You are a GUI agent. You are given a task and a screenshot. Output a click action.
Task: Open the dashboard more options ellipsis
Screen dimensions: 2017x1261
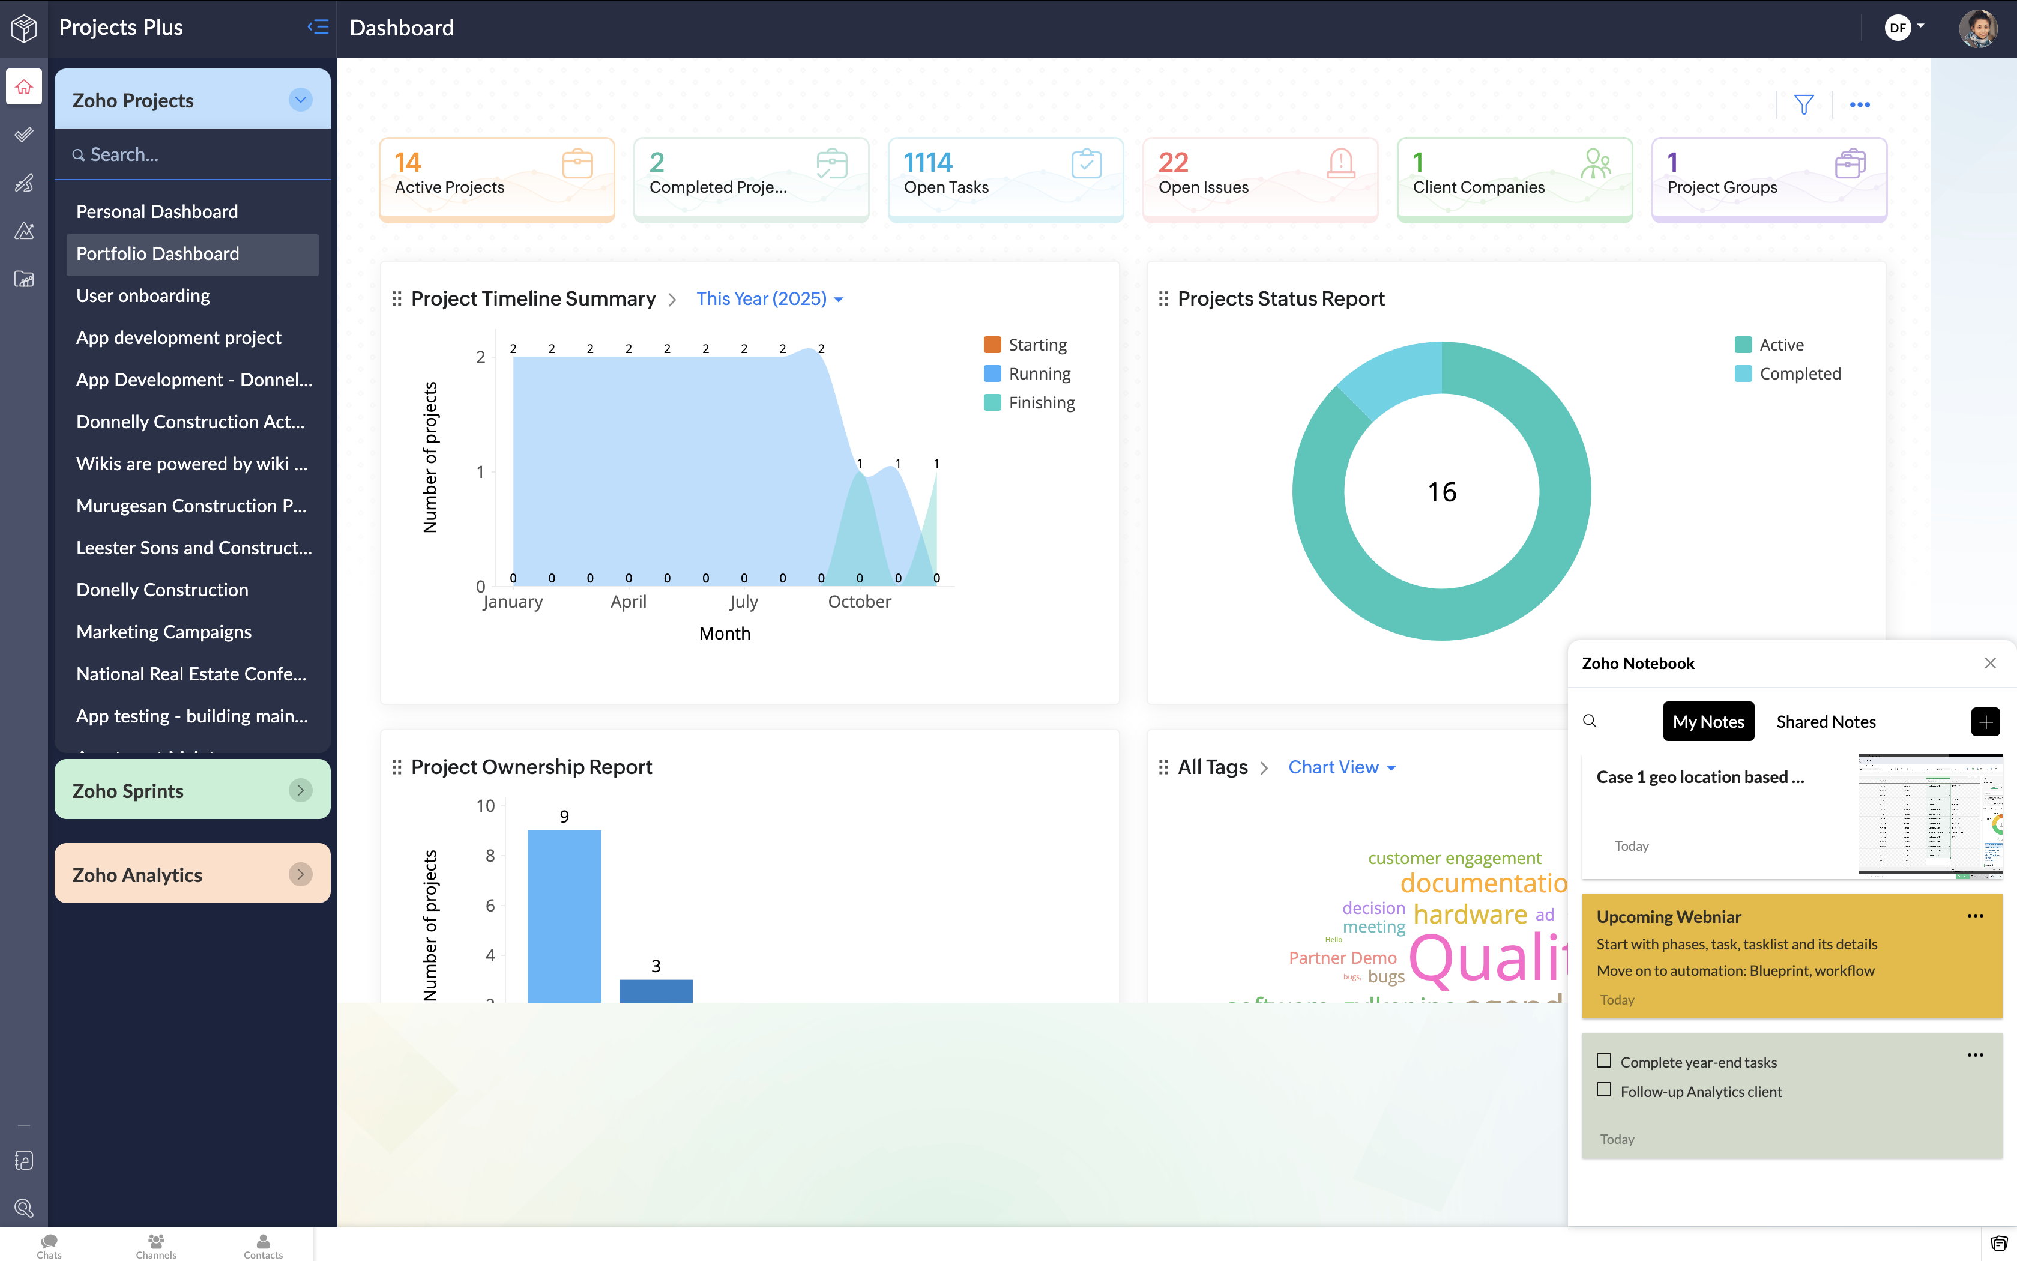coord(1860,104)
